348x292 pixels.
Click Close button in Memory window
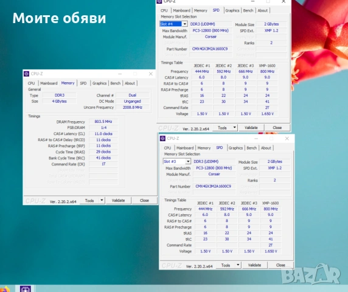pos(144,201)
